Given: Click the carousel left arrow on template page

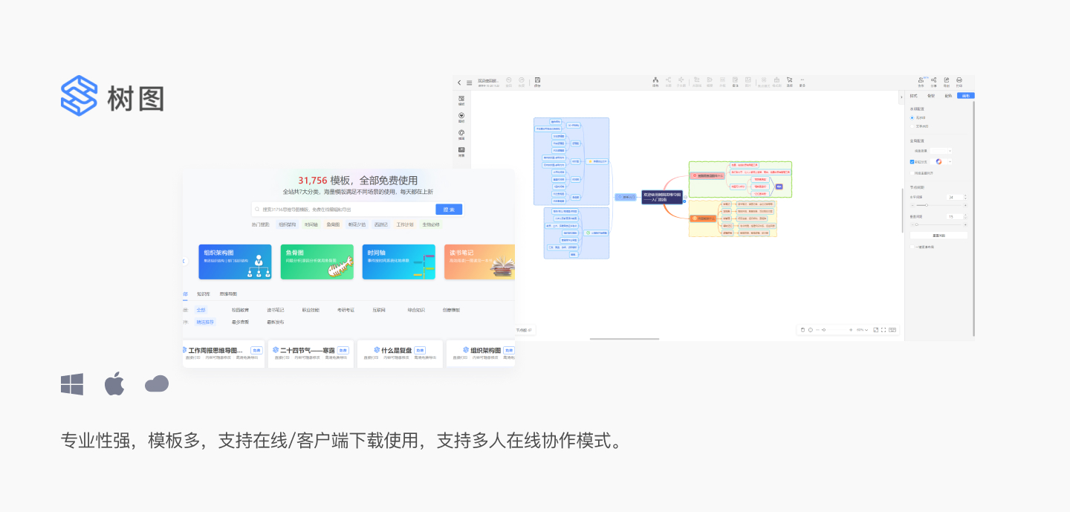Looking at the screenshot, I should 184,261.
